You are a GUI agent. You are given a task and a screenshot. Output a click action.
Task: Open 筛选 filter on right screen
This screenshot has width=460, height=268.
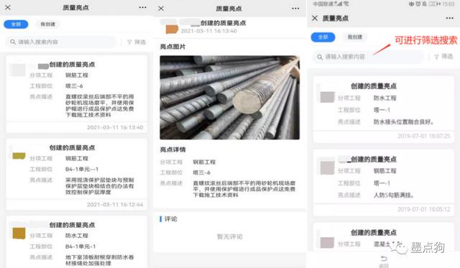443,56
